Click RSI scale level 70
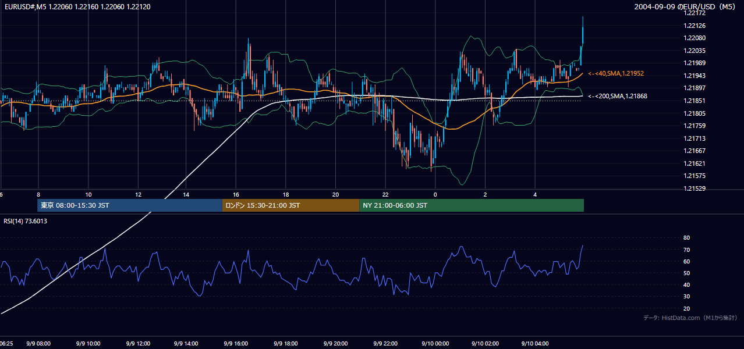Viewport: 744px width, 349px height. [686, 250]
